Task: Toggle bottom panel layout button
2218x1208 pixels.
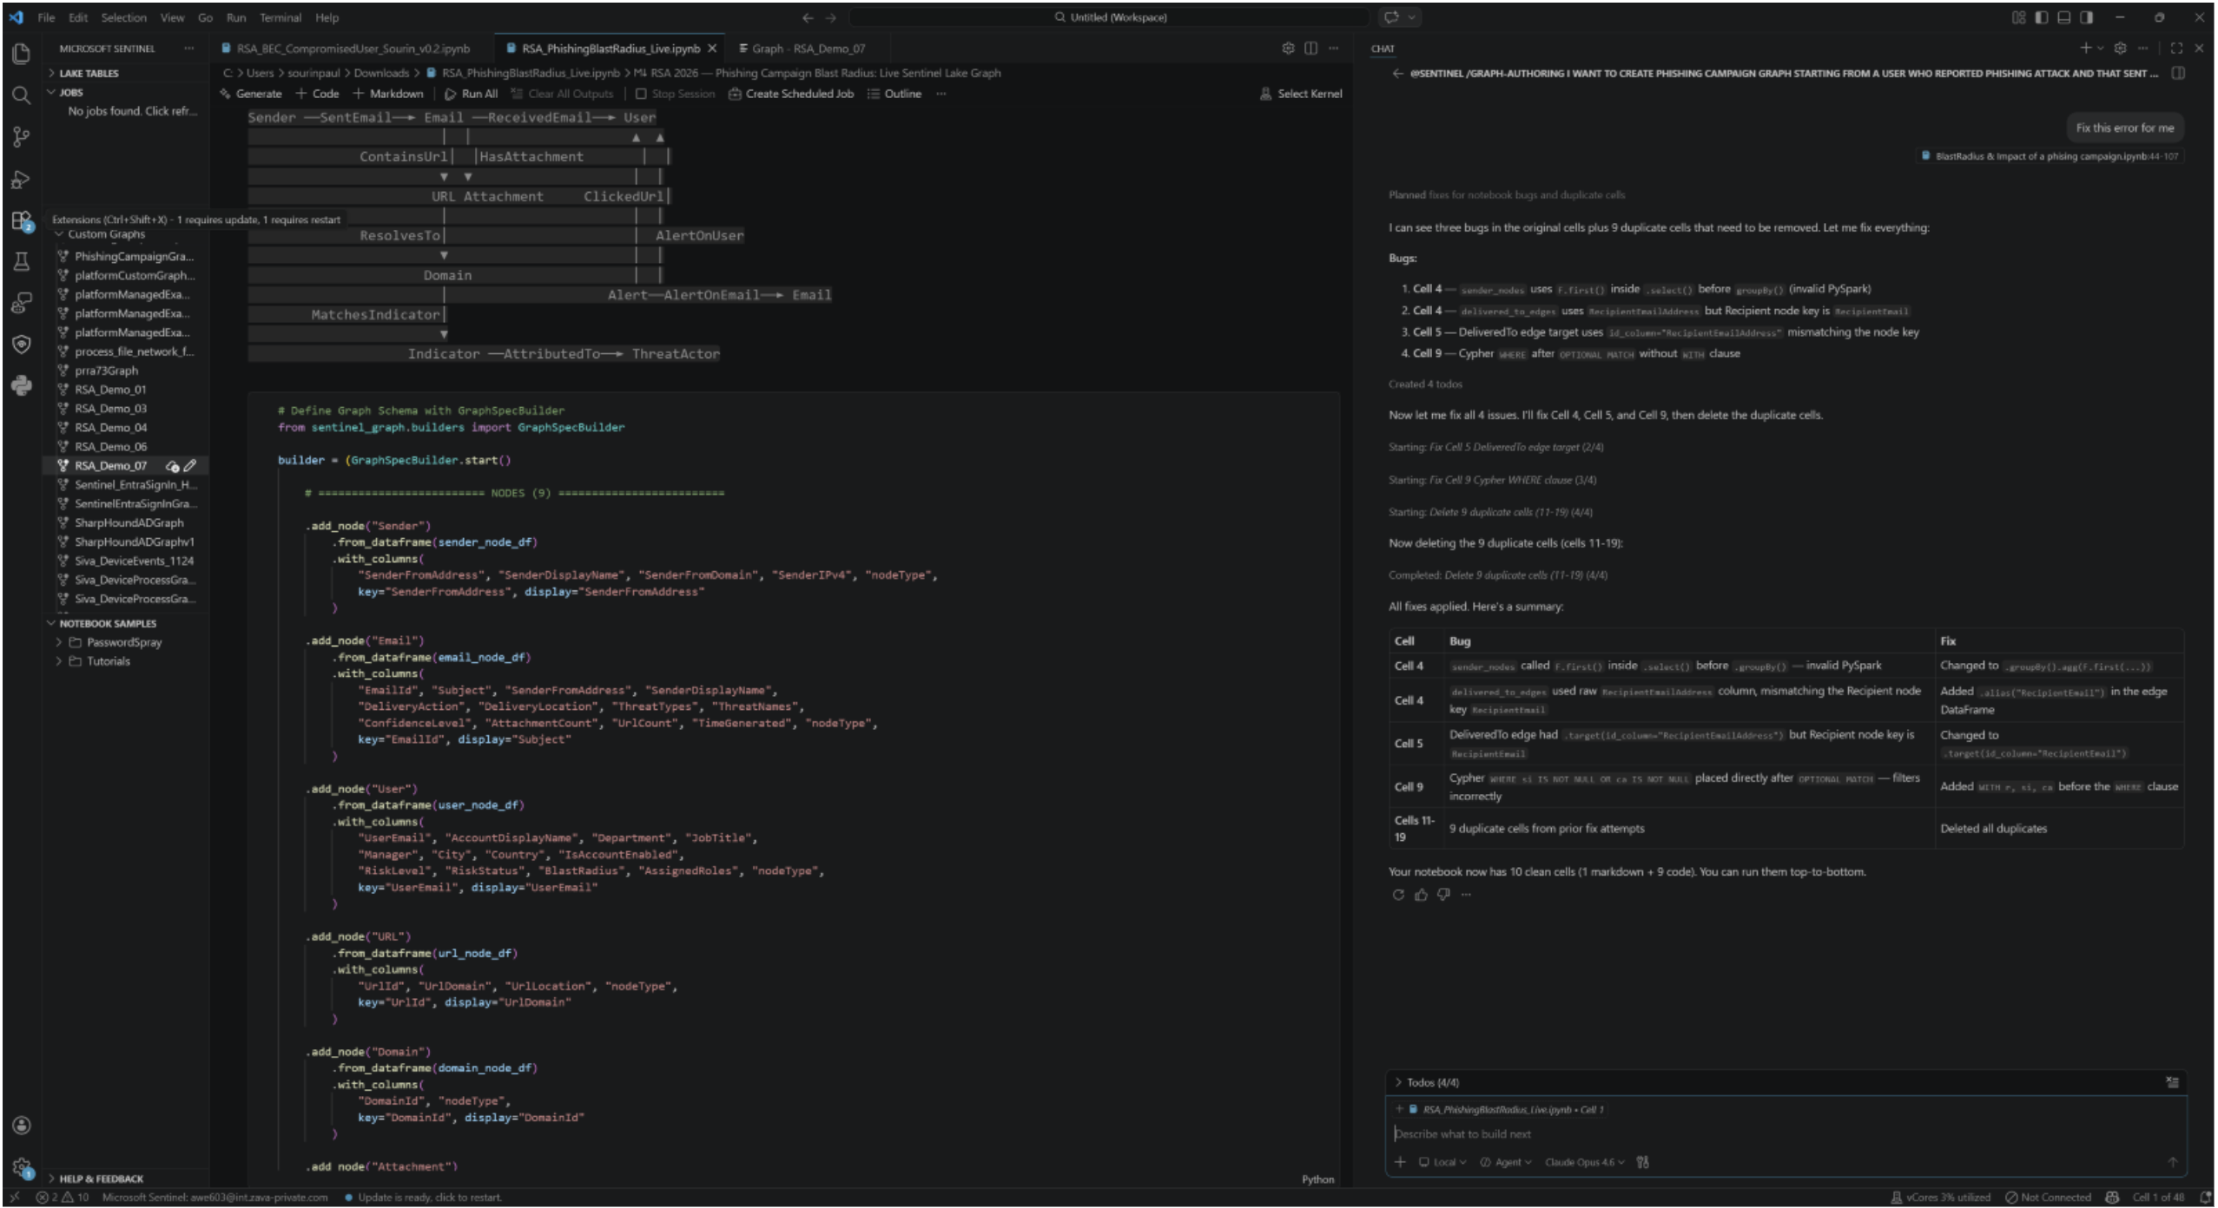Action: [2063, 17]
